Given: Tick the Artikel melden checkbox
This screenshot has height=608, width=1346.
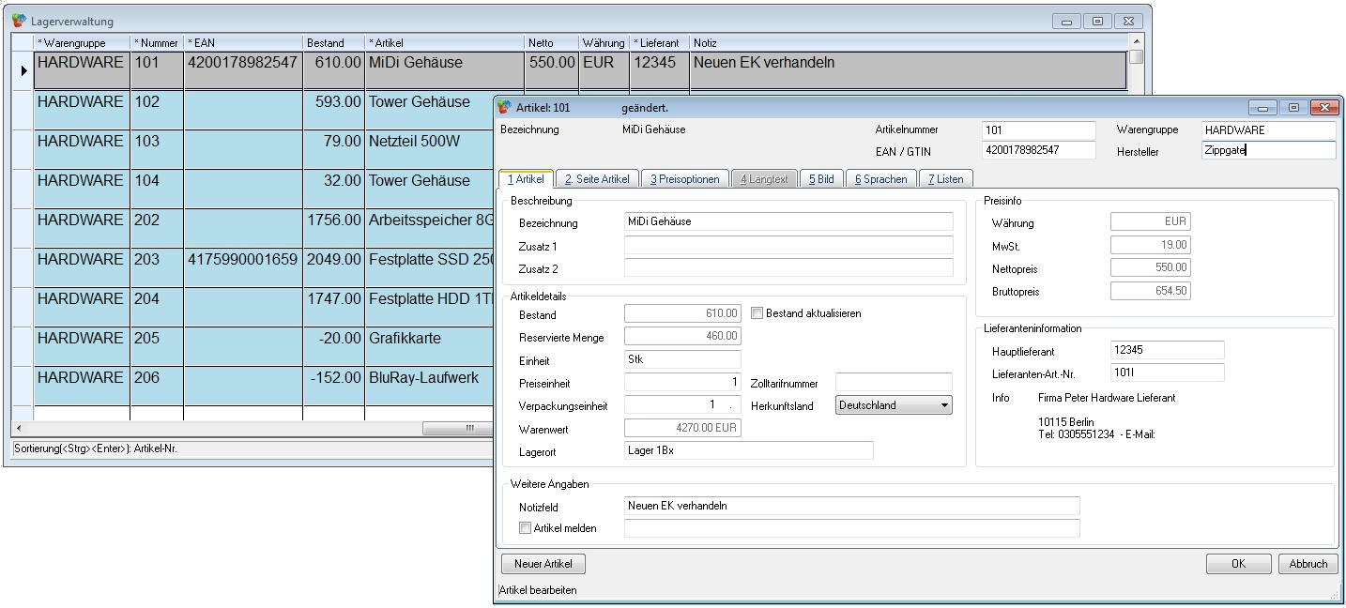Looking at the screenshot, I should pyautogui.click(x=525, y=528).
